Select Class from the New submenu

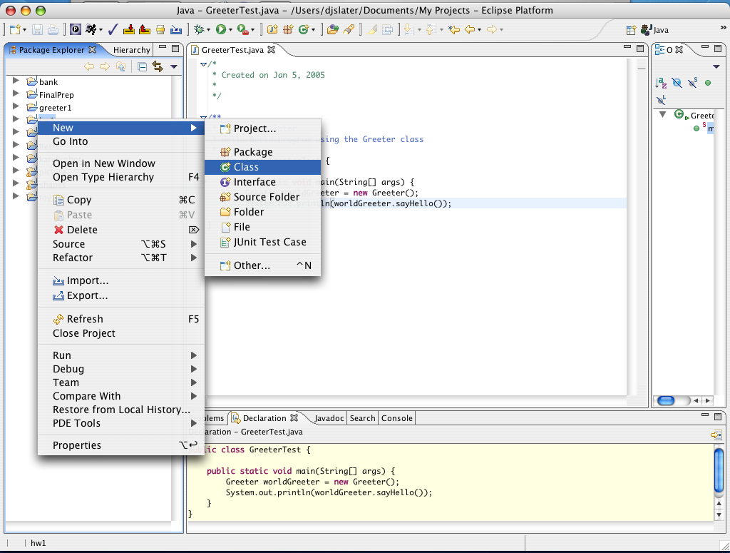[x=246, y=167]
